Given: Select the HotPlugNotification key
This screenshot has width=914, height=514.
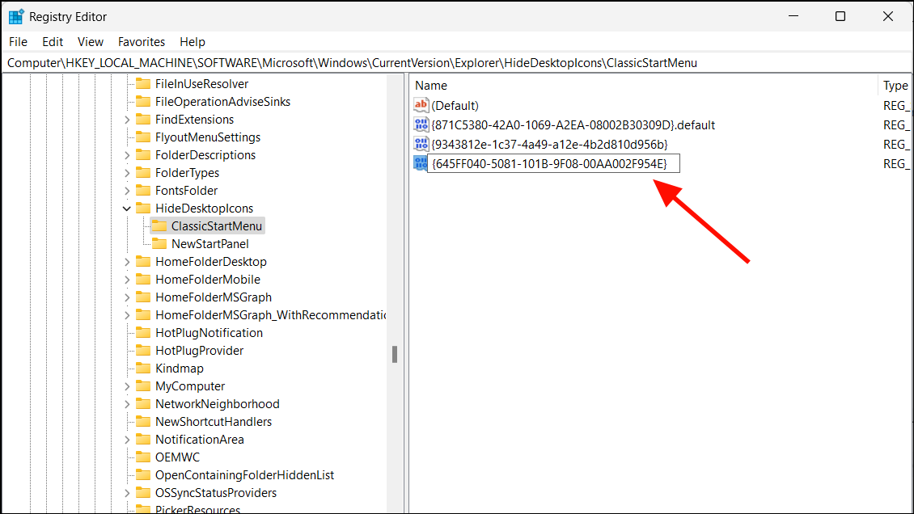Looking at the screenshot, I should 209,332.
